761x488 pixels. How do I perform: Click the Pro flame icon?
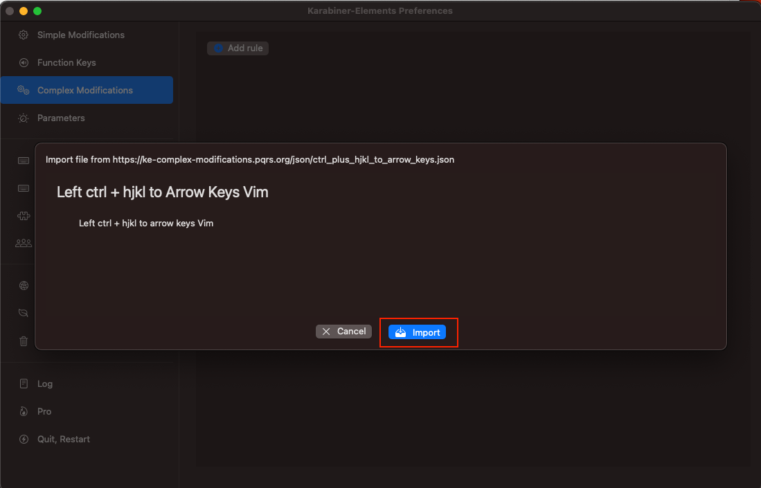click(23, 411)
